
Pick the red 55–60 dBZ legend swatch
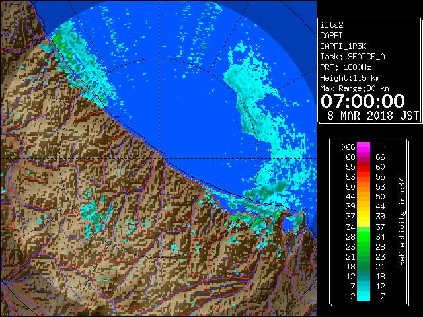pos(364,167)
